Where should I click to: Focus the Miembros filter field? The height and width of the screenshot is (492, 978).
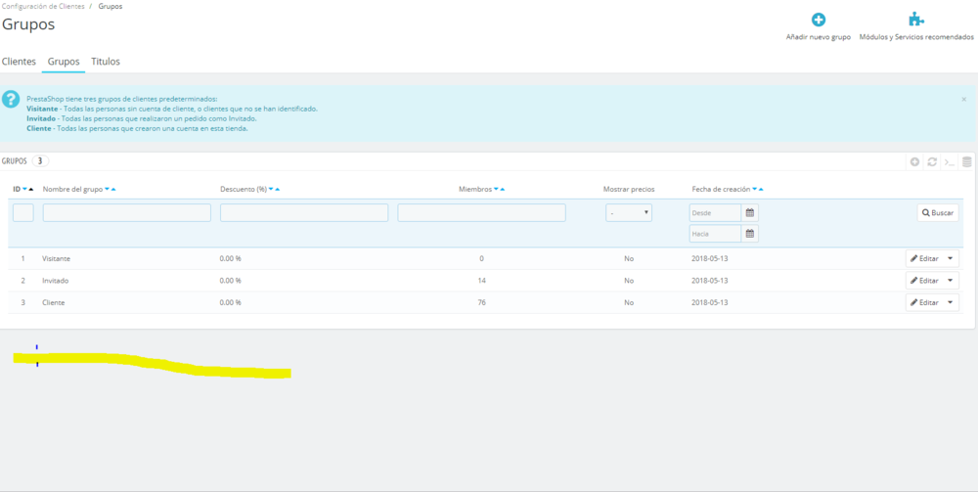481,212
